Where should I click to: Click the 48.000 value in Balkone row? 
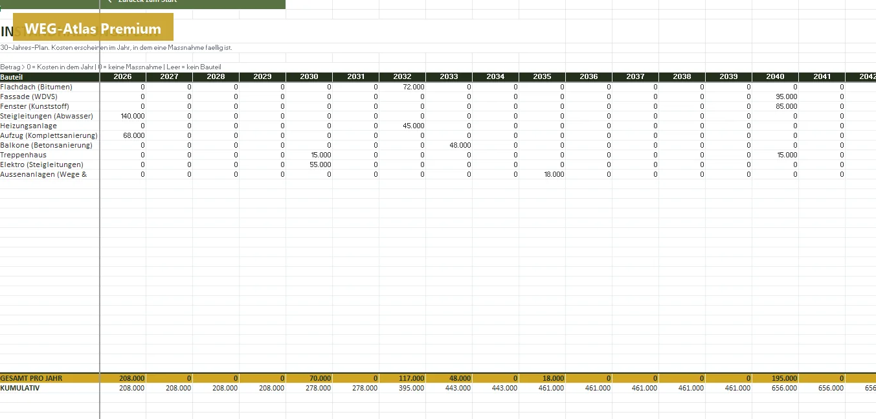pyautogui.click(x=449, y=145)
